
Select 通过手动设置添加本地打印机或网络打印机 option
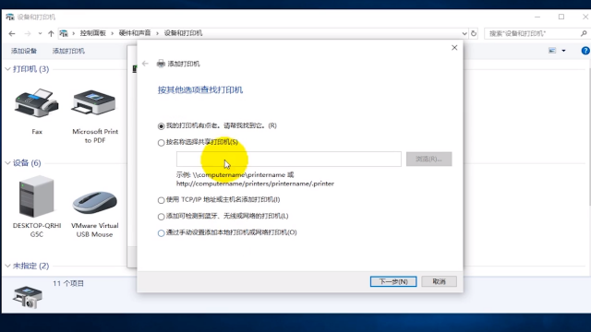click(162, 233)
